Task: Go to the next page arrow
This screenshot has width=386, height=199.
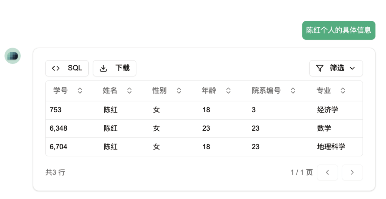Action: pos(352,173)
